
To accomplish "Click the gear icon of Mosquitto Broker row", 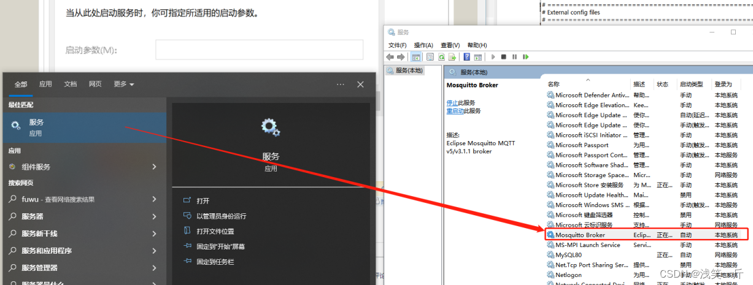I will coord(550,235).
